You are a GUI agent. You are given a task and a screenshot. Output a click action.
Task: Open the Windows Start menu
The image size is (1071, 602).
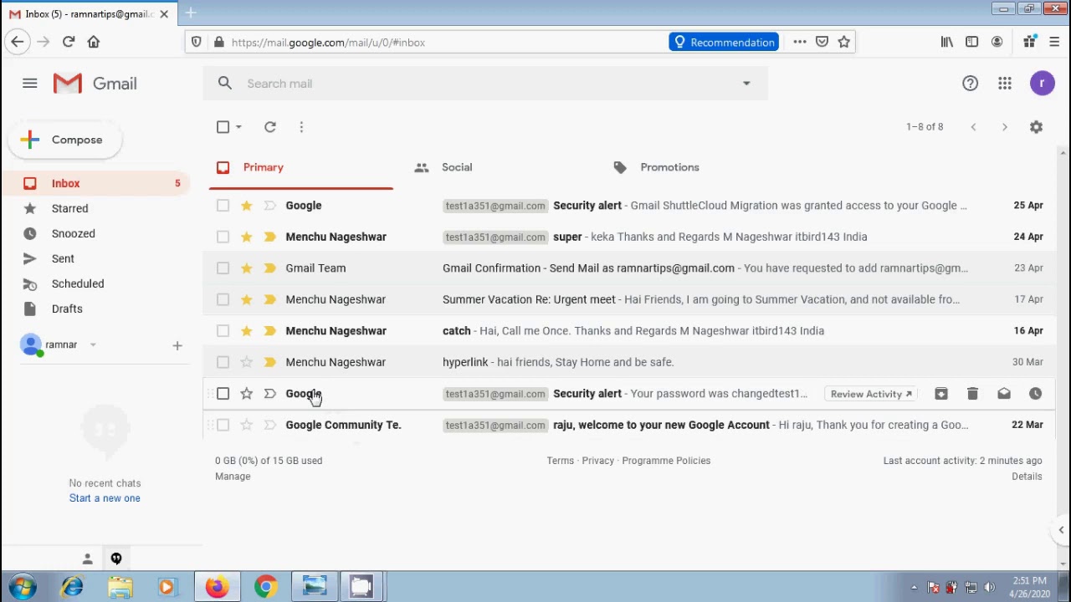coord(23,587)
